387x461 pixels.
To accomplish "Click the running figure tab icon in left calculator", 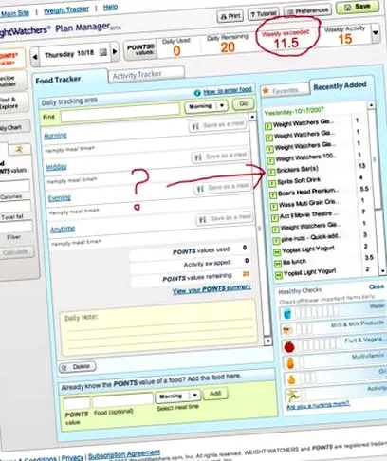I will pos(19,149).
